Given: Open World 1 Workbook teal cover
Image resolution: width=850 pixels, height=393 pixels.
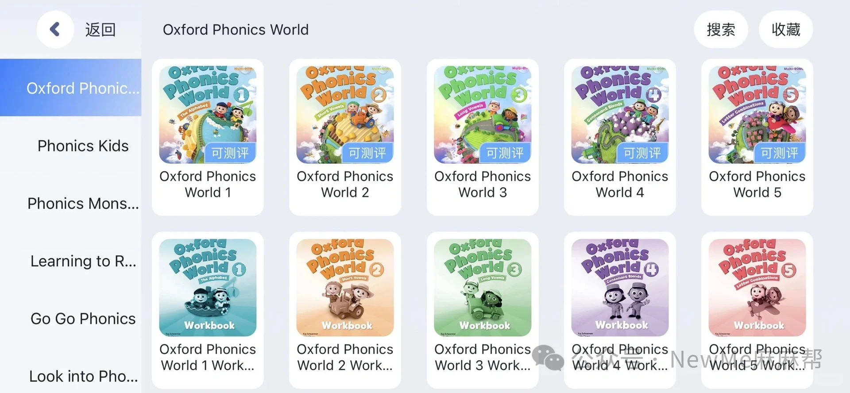Looking at the screenshot, I should [x=208, y=288].
